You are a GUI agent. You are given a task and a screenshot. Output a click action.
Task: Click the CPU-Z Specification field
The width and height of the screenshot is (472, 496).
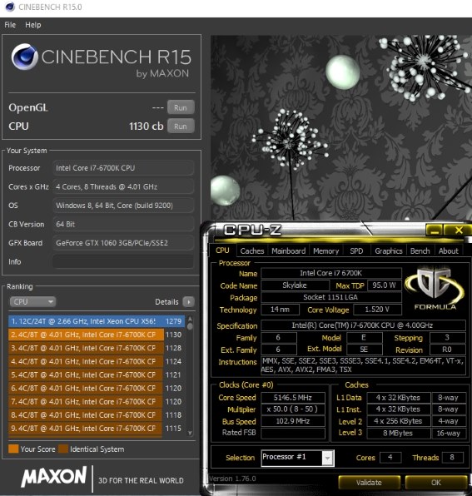pos(363,325)
